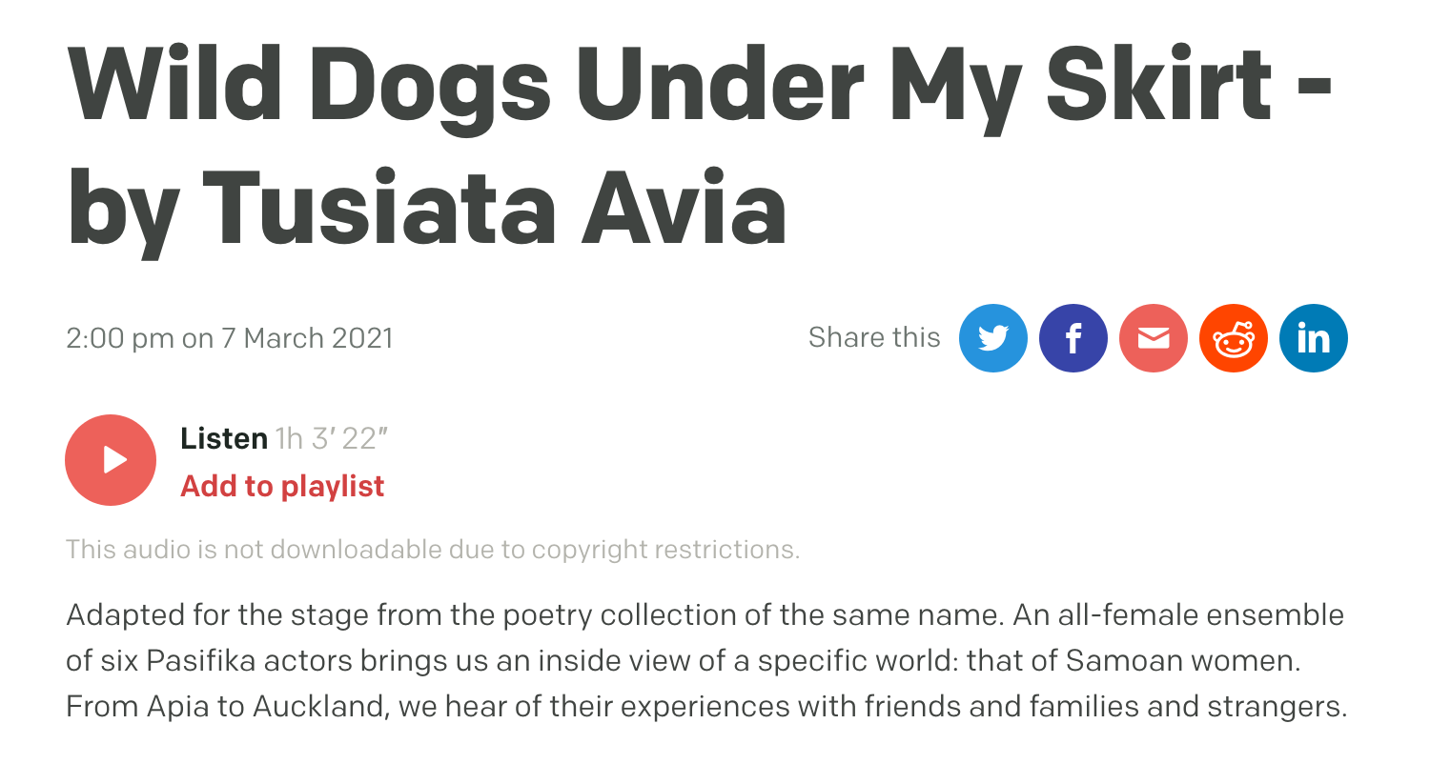Viewport: 1451px width, 764px height.
Task: Click the "Share this" label
Action: (x=873, y=337)
